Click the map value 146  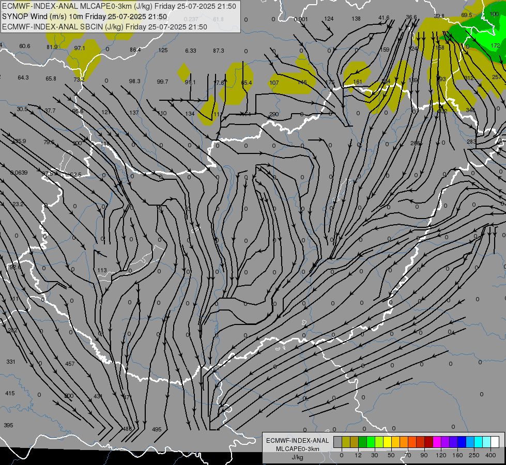(302, 83)
